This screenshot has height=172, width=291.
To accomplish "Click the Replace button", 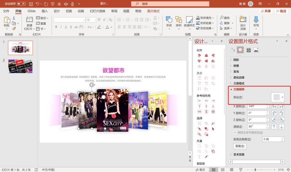I will pos(225,23).
